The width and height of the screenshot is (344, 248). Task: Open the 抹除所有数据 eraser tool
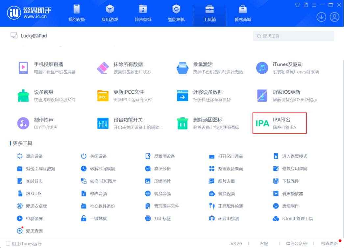pos(124,68)
